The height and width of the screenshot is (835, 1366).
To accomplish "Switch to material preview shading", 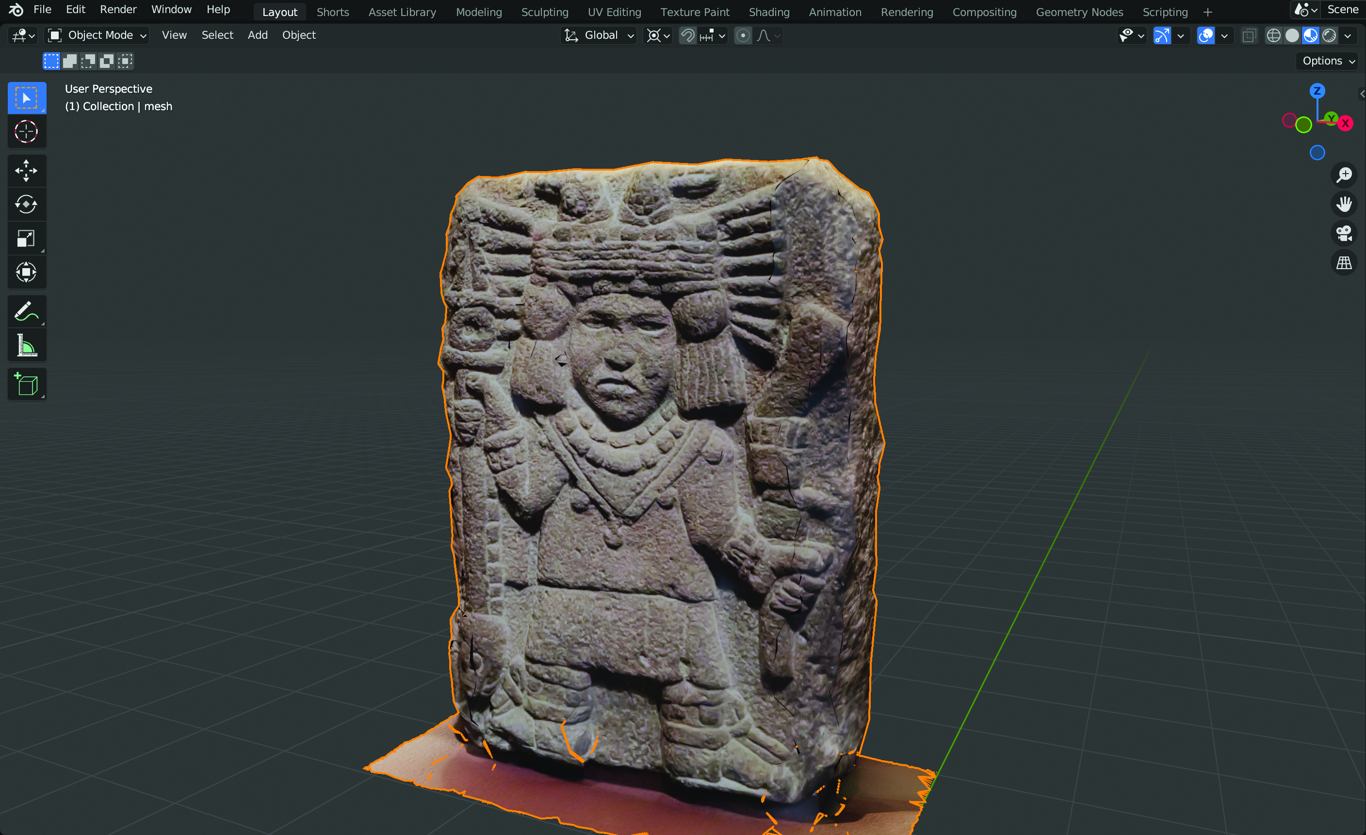I will point(1311,35).
